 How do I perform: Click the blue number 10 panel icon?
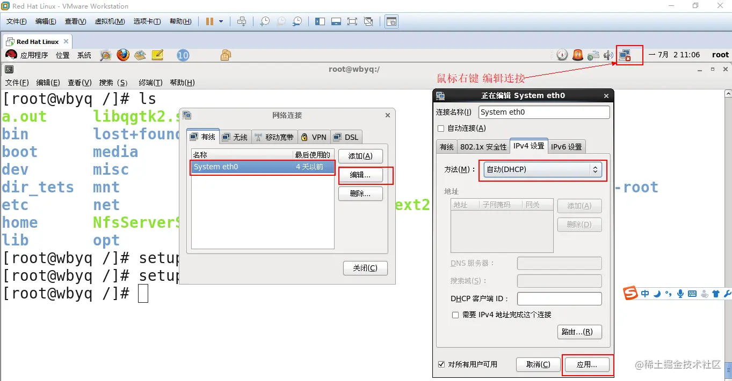pyautogui.click(x=183, y=55)
